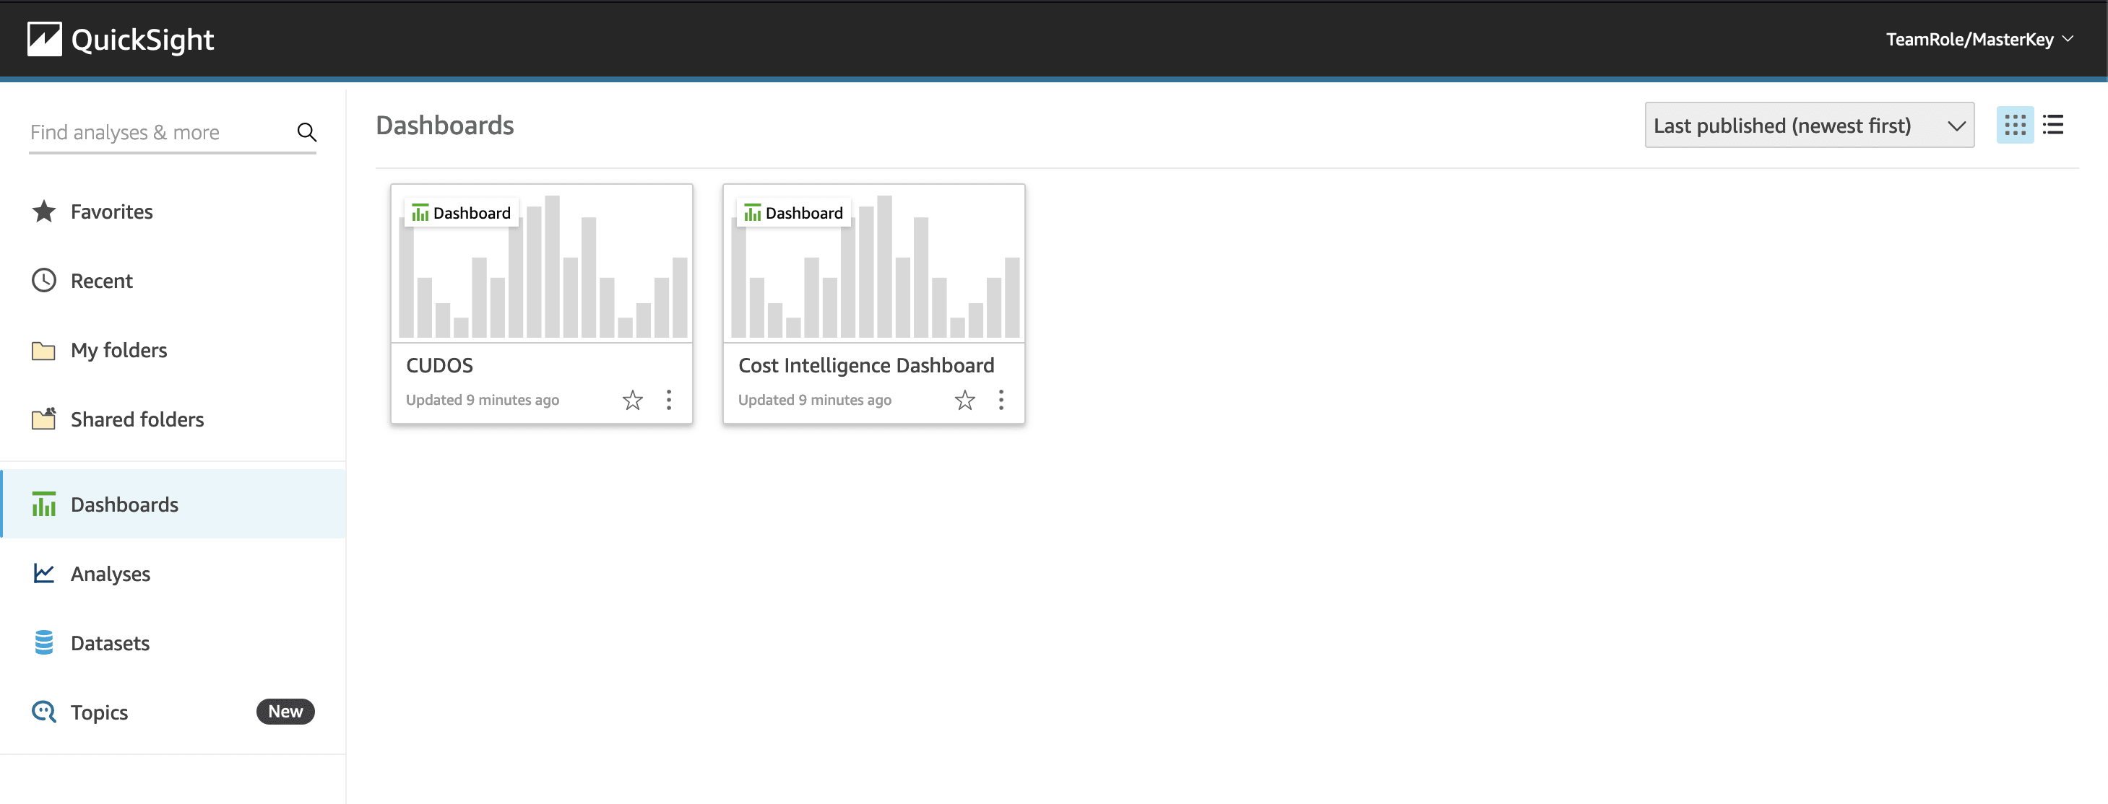This screenshot has height=804, width=2108.
Task: Click the Cost Intelligence Dashboard title
Action: 865,366
